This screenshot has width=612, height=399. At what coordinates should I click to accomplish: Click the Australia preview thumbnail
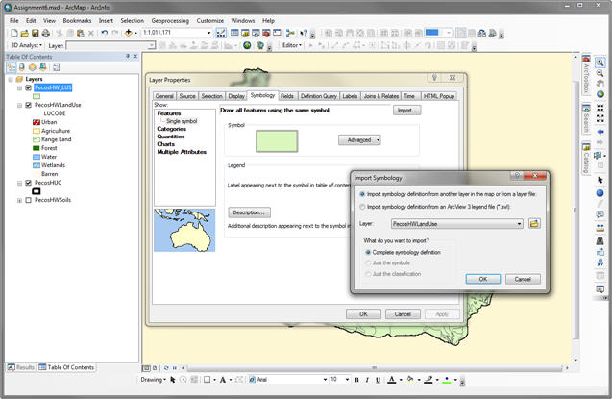[184, 230]
